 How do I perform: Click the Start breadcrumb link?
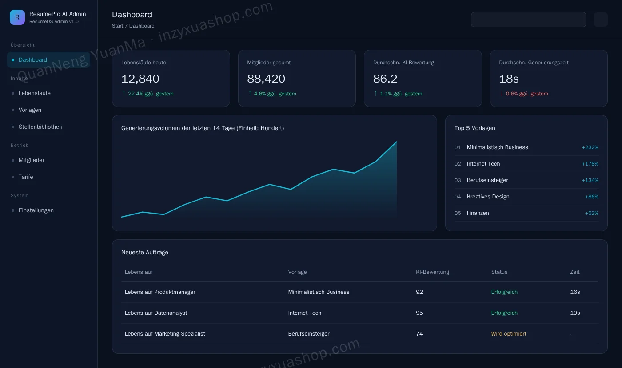click(118, 26)
